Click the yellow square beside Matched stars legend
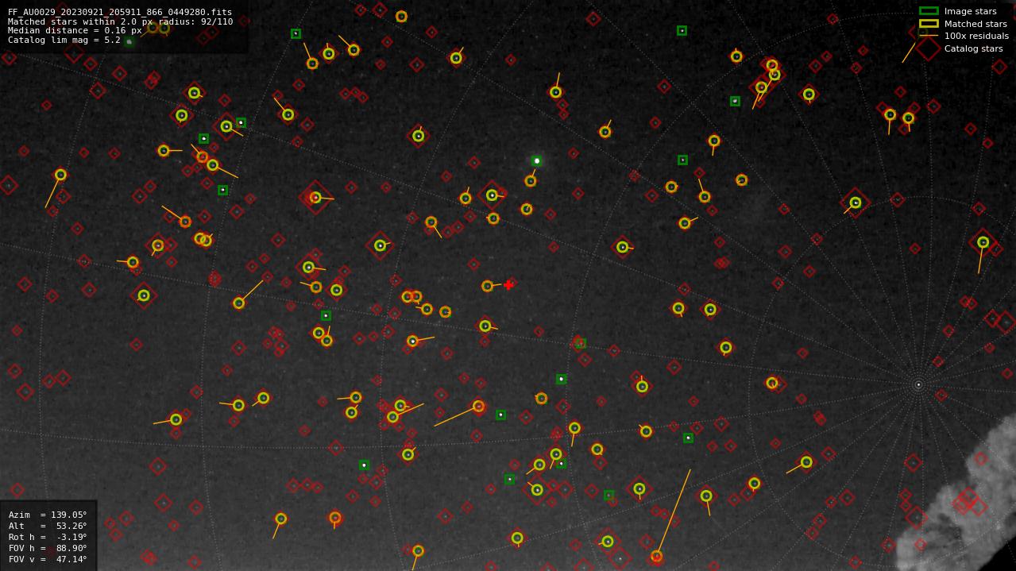The width and height of the screenshot is (1016, 571). pyautogui.click(x=929, y=24)
